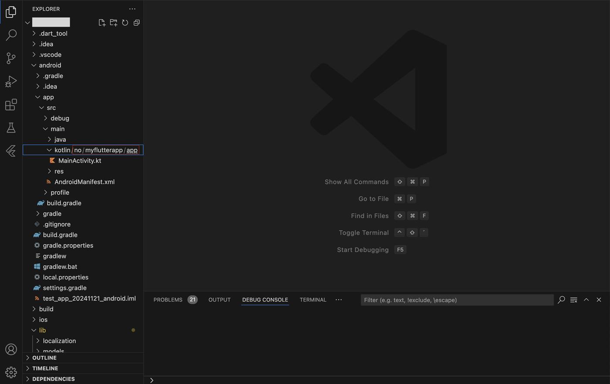Open the app-level build.gradle under app

64,203
